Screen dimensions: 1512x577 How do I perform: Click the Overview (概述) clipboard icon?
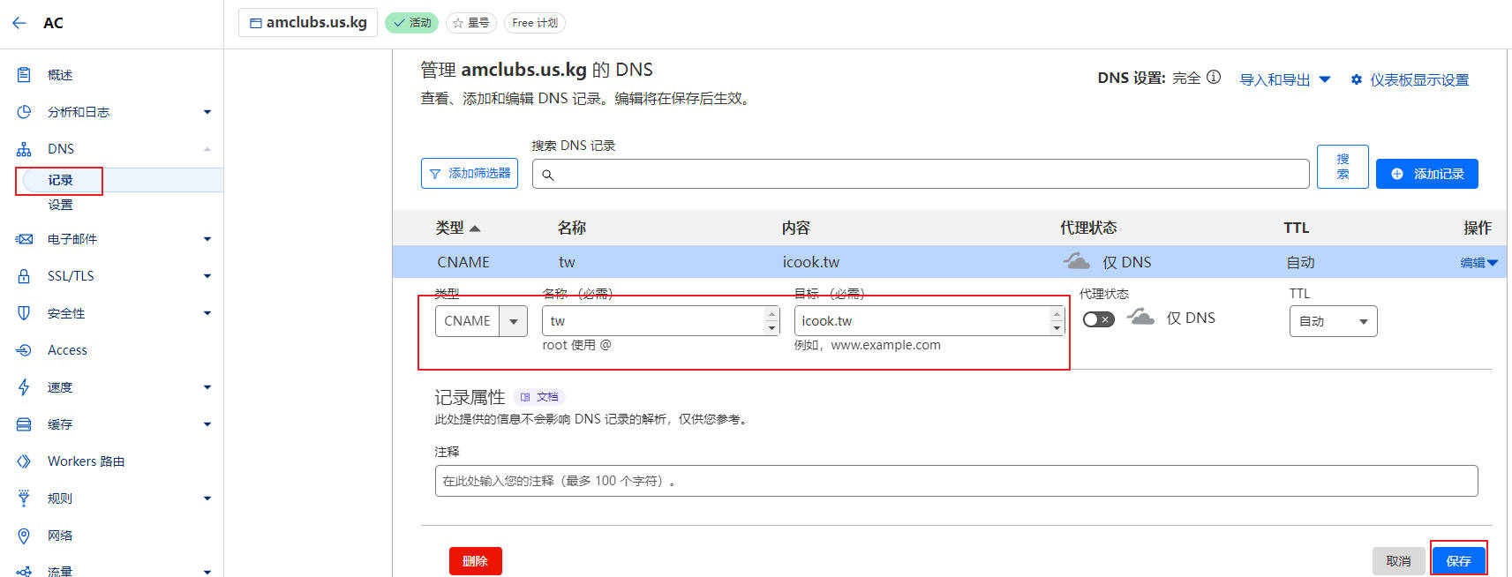pos(24,75)
